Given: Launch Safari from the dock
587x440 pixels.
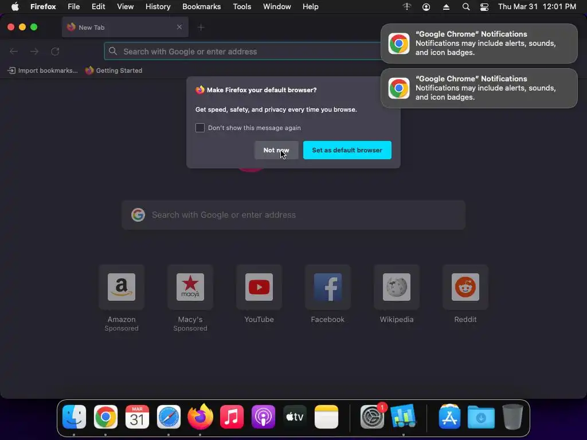Looking at the screenshot, I should (x=169, y=417).
